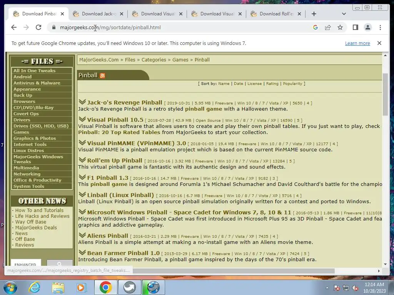Viewport: 394px width, 295px height.
Task: Bookmark this page with star icon
Action: click(340, 27)
